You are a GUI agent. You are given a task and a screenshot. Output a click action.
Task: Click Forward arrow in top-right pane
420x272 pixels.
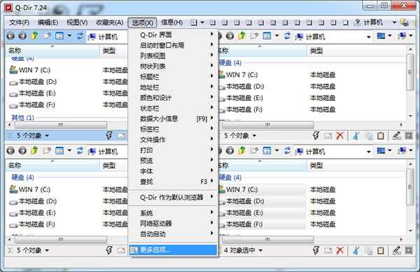[x=230, y=36]
